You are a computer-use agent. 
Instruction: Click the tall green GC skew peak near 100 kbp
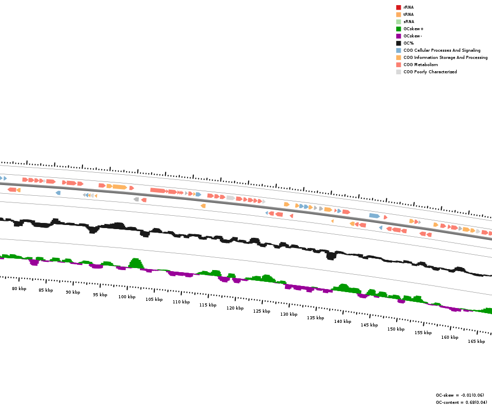136,263
